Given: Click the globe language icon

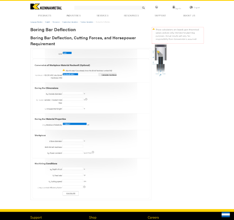Looking at the screenshot, I should tap(191, 7).
